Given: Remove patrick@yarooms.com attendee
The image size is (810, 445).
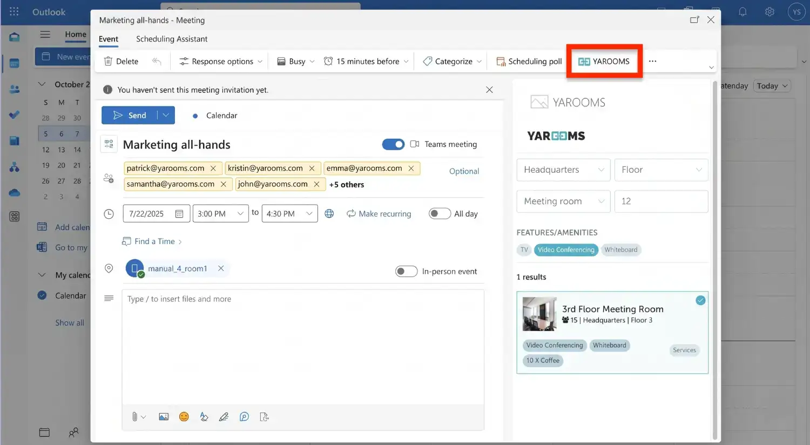Looking at the screenshot, I should (x=213, y=168).
